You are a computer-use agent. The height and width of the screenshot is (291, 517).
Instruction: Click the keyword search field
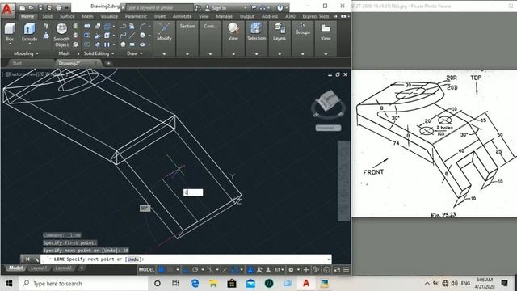[159, 7]
